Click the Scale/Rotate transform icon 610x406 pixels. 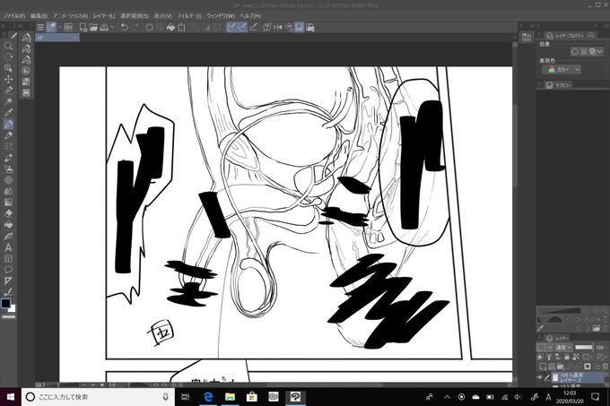tap(181, 27)
